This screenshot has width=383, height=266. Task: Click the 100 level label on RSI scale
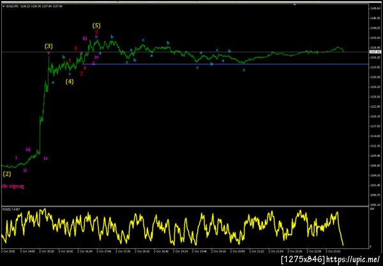373,209
